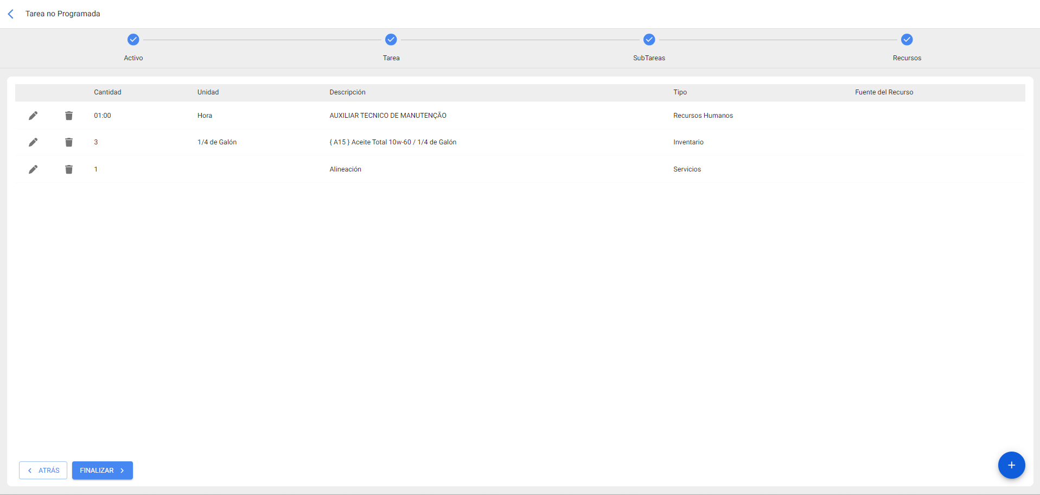Screen dimensions: 1040x495
Task: Click the Fuente del Recurso column header
Action: tap(884, 92)
